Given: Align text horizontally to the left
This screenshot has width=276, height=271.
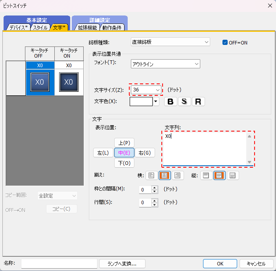Looking at the screenshot, I should click(151, 175).
